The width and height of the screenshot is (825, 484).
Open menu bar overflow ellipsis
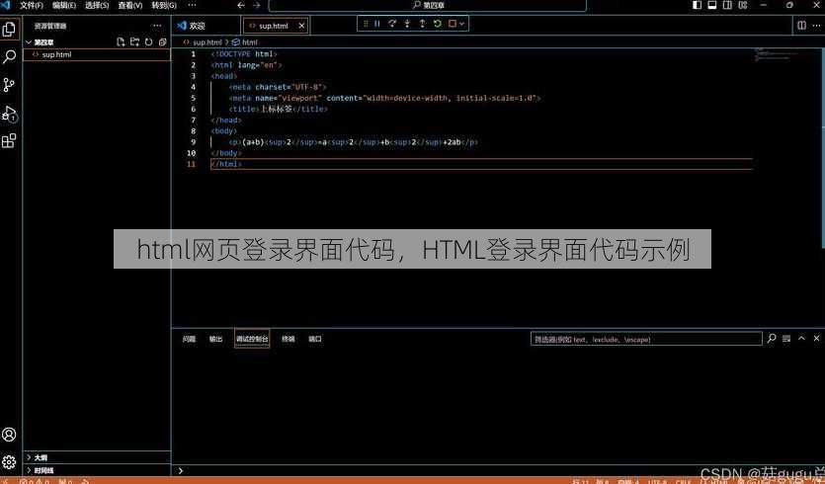click(192, 5)
